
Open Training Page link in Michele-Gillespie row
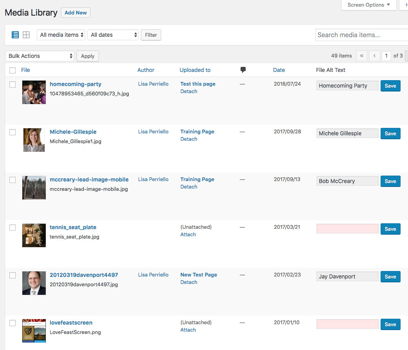(x=197, y=131)
